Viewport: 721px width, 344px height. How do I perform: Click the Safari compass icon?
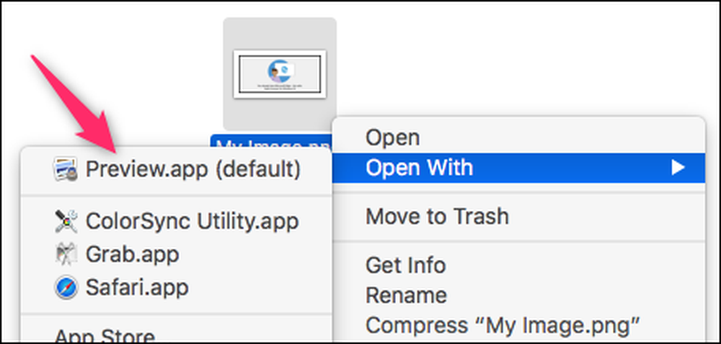click(66, 288)
